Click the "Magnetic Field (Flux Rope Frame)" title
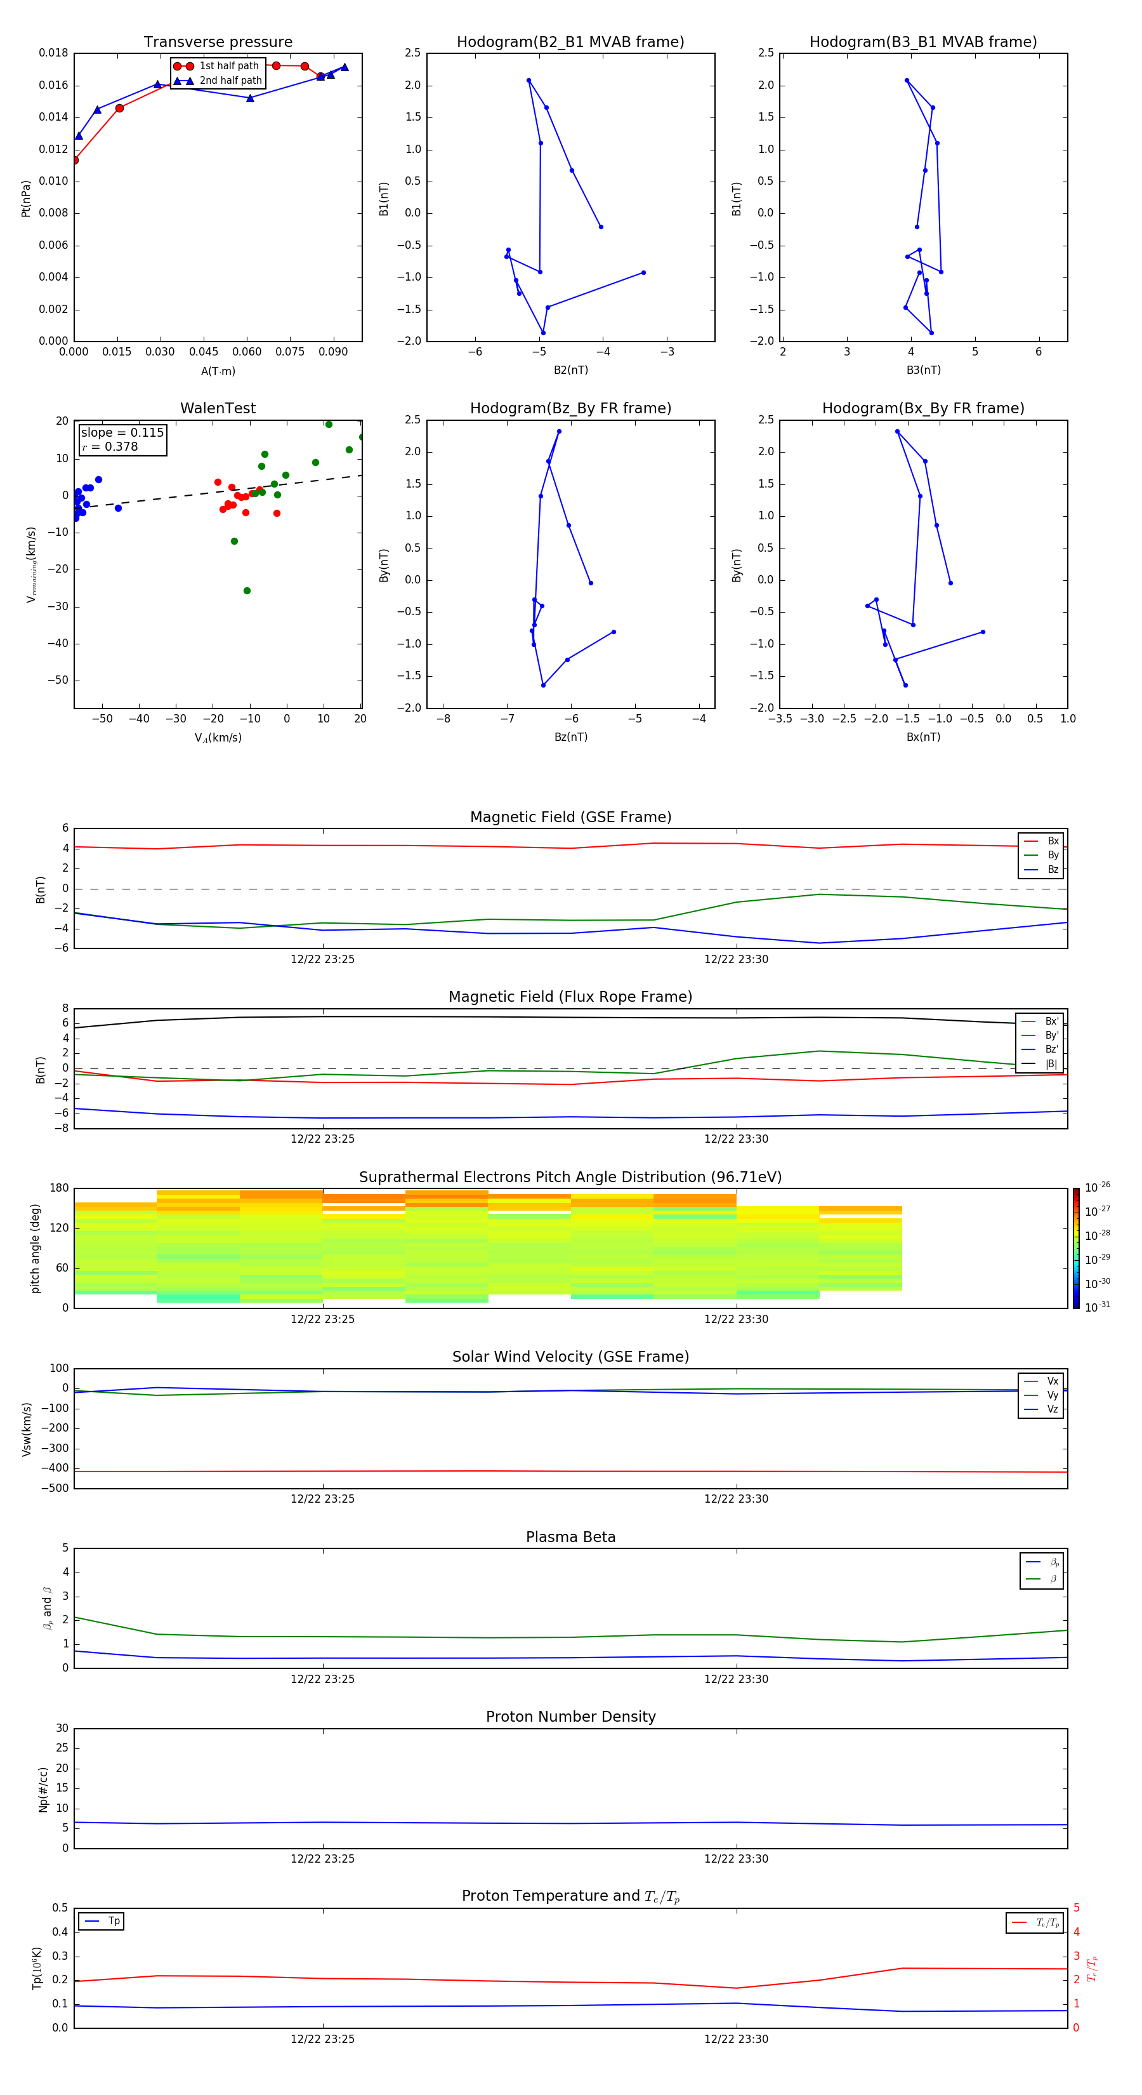The width and height of the screenshot is (1142, 2095). click(570, 997)
